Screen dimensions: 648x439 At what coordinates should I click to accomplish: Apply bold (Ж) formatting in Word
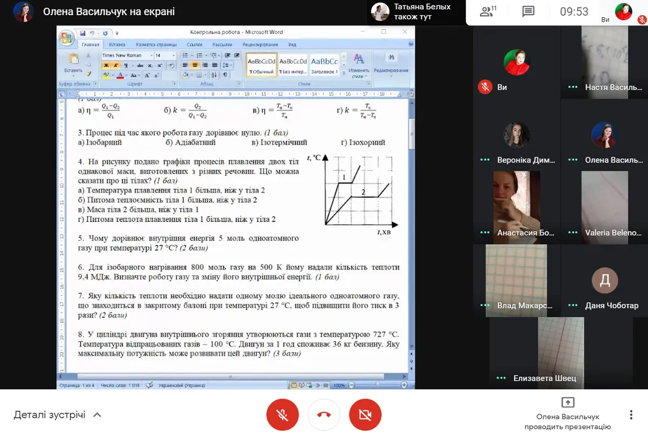(106, 65)
